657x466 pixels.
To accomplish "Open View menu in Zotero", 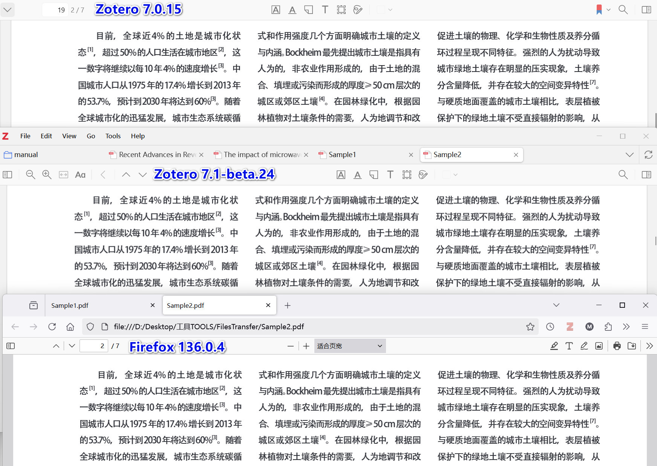I will pyautogui.click(x=69, y=136).
